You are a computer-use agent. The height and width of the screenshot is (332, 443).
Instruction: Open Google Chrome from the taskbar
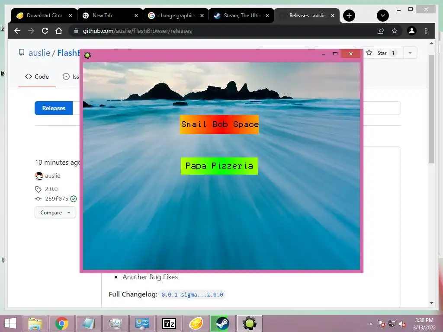[x=61, y=323]
